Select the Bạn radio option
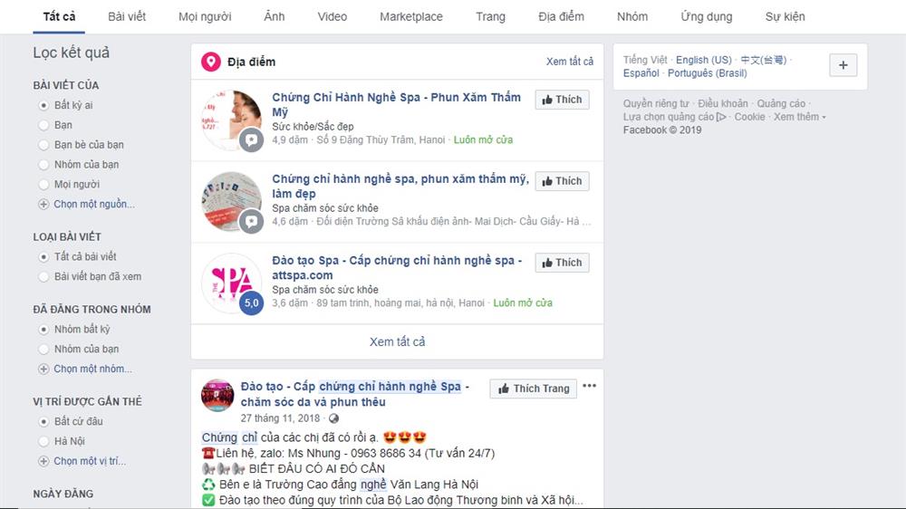This screenshot has width=906, height=509. pos(43,125)
